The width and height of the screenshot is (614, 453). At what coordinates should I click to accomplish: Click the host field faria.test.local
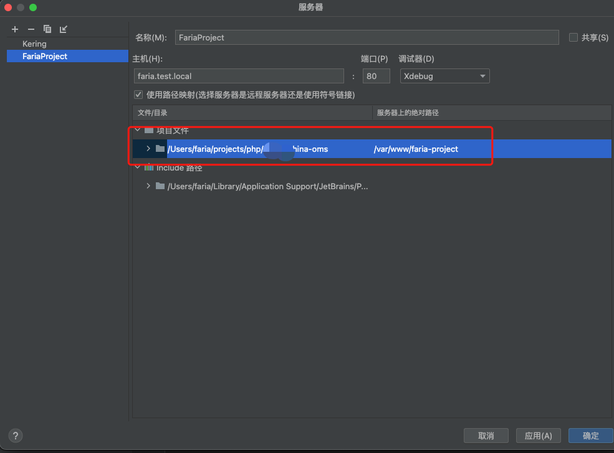239,76
